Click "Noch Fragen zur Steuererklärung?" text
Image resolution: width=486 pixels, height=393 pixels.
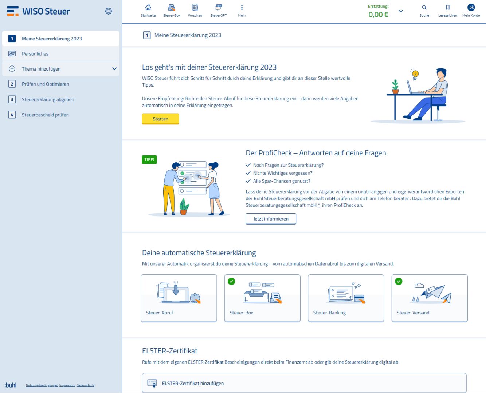click(x=288, y=165)
